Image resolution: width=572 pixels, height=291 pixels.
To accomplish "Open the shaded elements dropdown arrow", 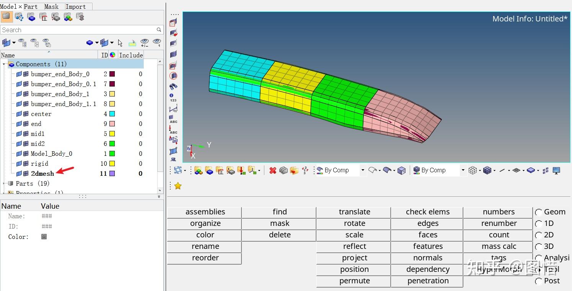I will 494,170.
